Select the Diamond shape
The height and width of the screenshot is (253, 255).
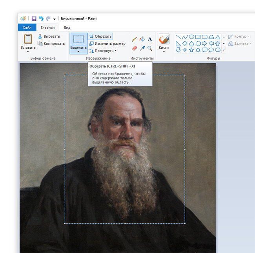185,44
